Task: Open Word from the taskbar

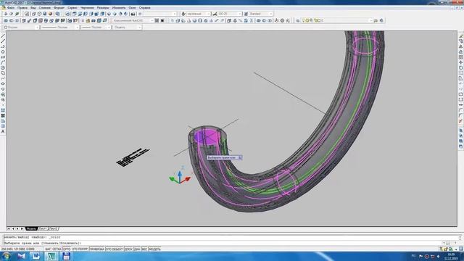Action: [x=36, y=256]
